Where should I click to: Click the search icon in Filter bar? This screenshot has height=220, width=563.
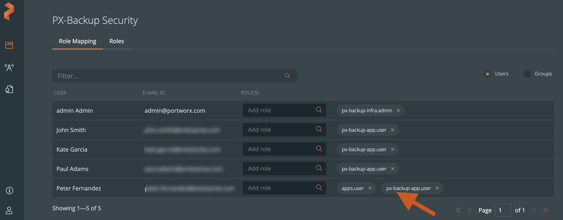pyautogui.click(x=287, y=76)
